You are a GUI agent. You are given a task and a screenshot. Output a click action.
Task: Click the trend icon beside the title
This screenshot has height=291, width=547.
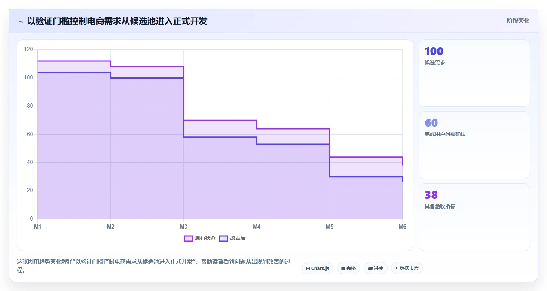coord(20,21)
